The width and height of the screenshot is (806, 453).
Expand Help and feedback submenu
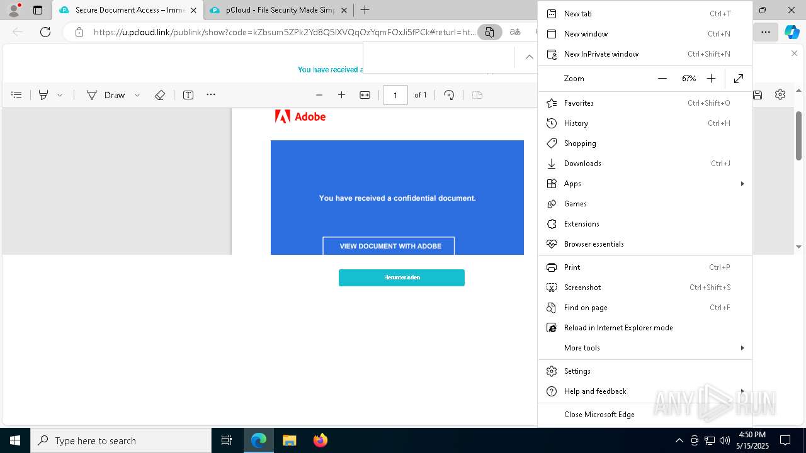pos(645,391)
